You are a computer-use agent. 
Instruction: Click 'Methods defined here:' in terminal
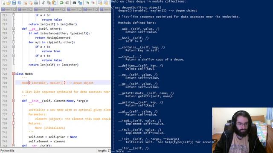tap(137, 23)
